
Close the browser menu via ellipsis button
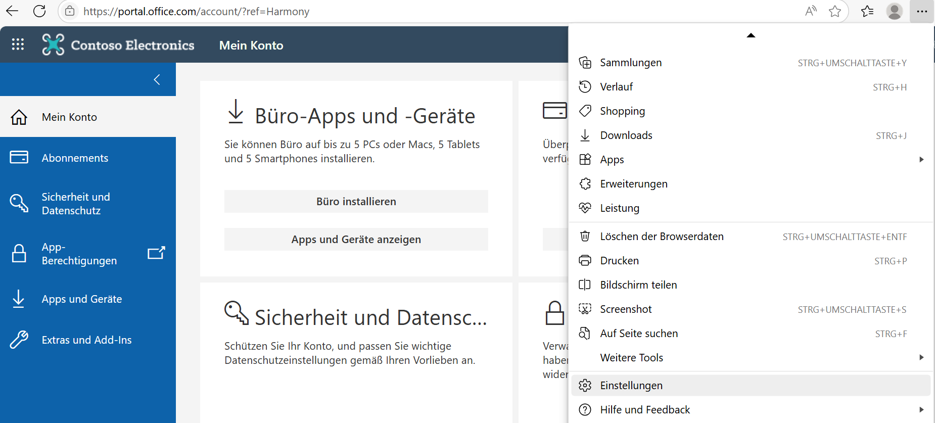(x=922, y=11)
